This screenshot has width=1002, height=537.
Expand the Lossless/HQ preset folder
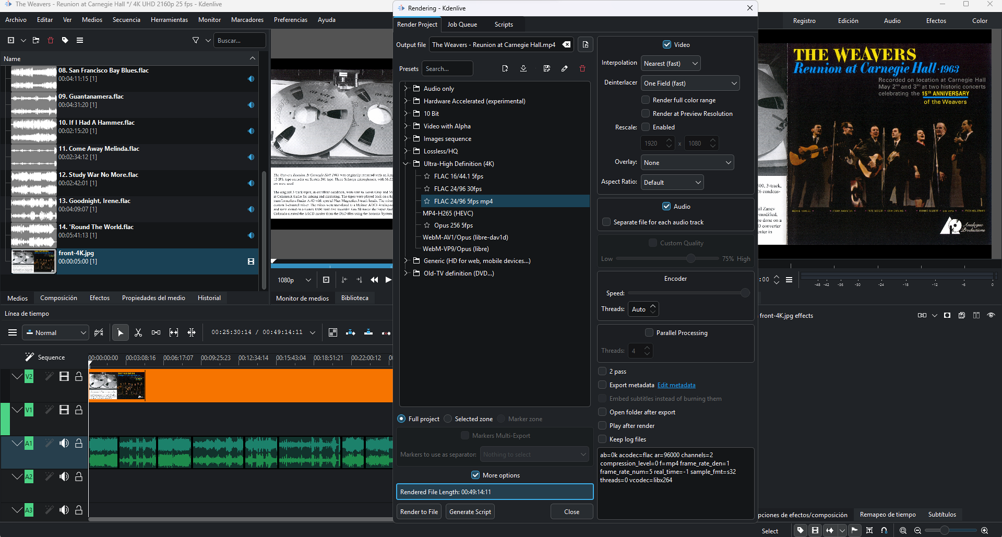coord(405,151)
